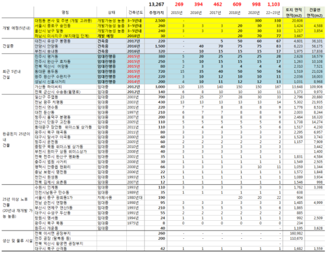Click the 3,000 estimated value cell
The image size is (328, 253).
160,87
